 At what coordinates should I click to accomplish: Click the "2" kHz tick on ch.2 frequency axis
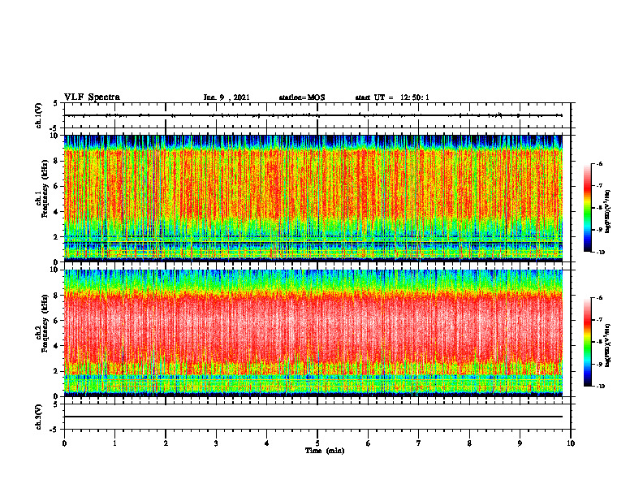point(56,371)
